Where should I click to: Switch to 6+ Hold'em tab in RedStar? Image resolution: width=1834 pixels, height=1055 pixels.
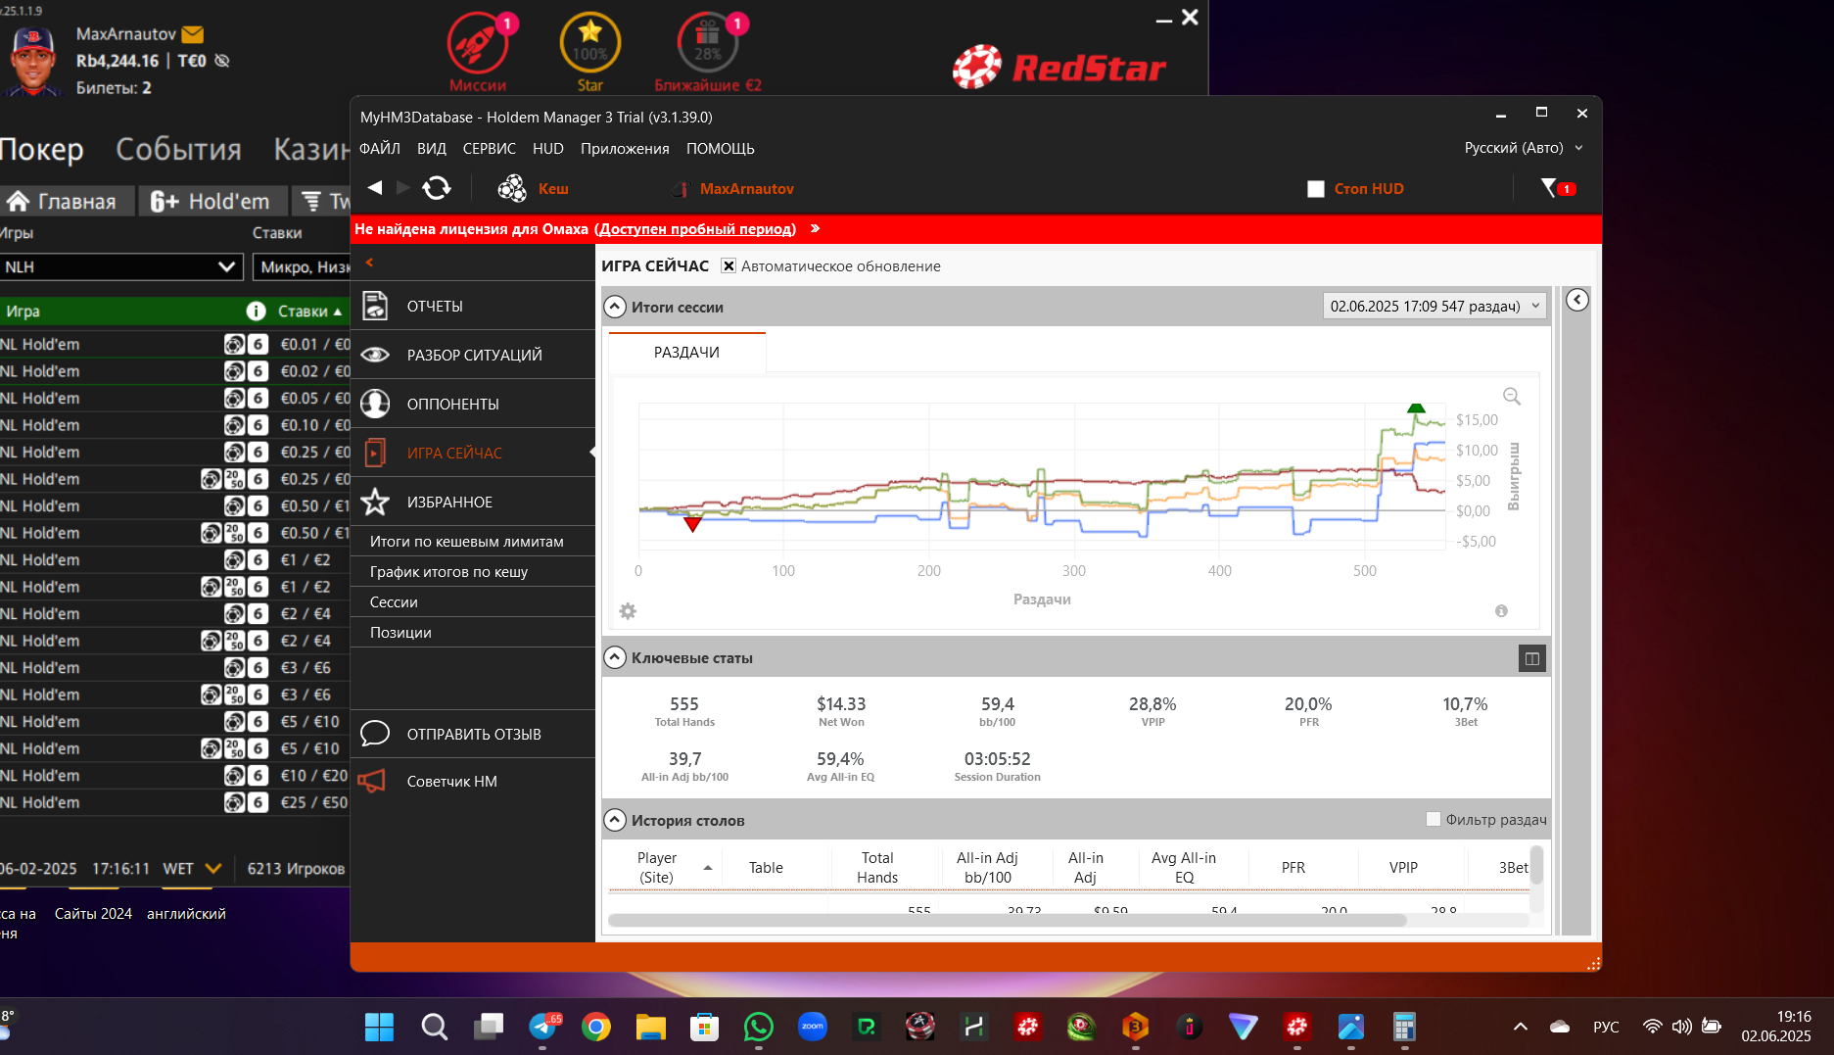(x=212, y=201)
